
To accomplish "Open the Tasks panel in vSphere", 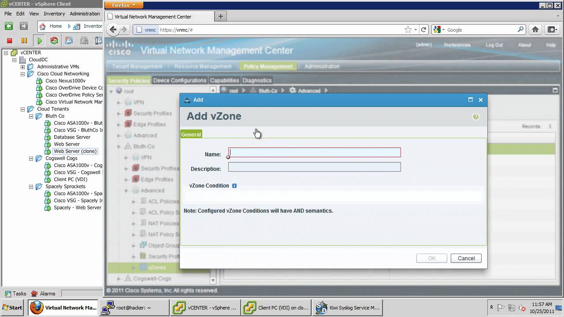I will tap(15, 294).
